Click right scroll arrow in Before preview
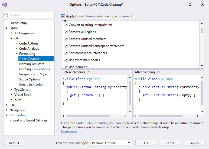The height and width of the screenshot is (149, 209). tap(125, 116)
